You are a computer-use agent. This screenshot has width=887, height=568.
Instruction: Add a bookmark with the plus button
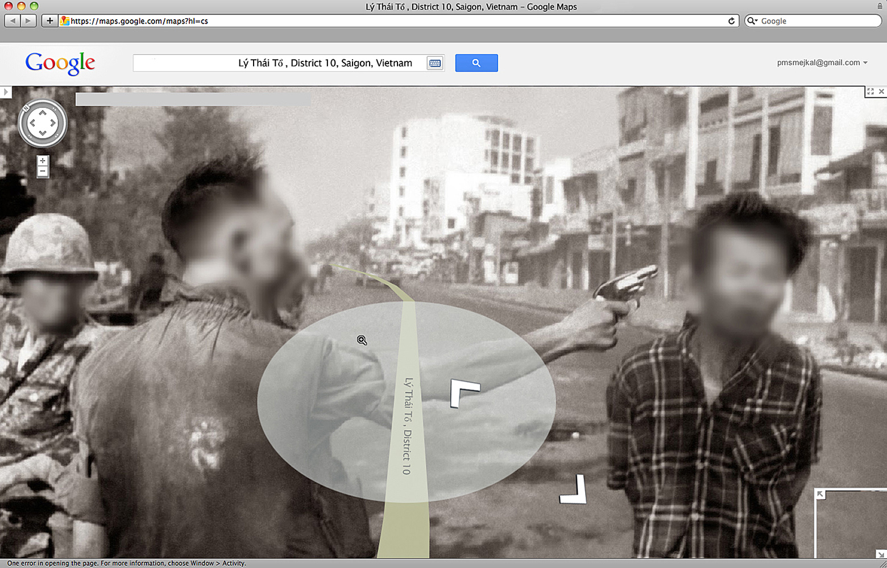point(49,21)
